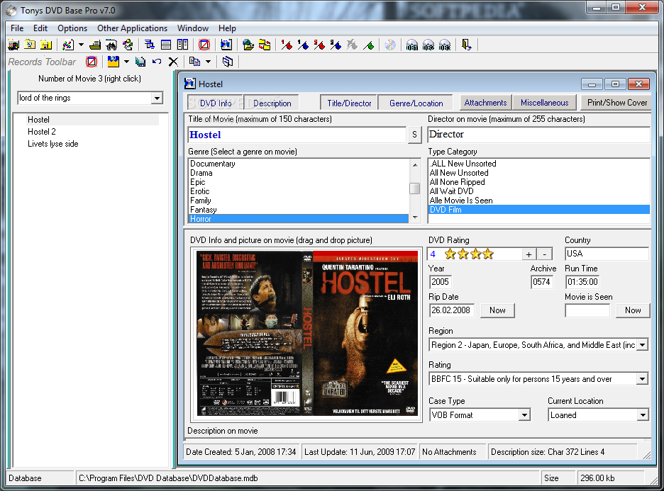Click the printer icon in main toolbar
The height and width of the screenshot is (491, 664).
click(x=95, y=45)
